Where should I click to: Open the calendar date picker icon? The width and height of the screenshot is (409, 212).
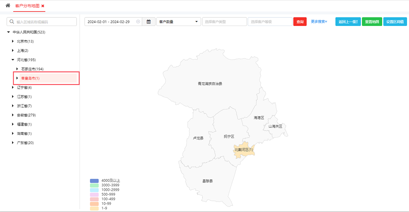(x=149, y=22)
